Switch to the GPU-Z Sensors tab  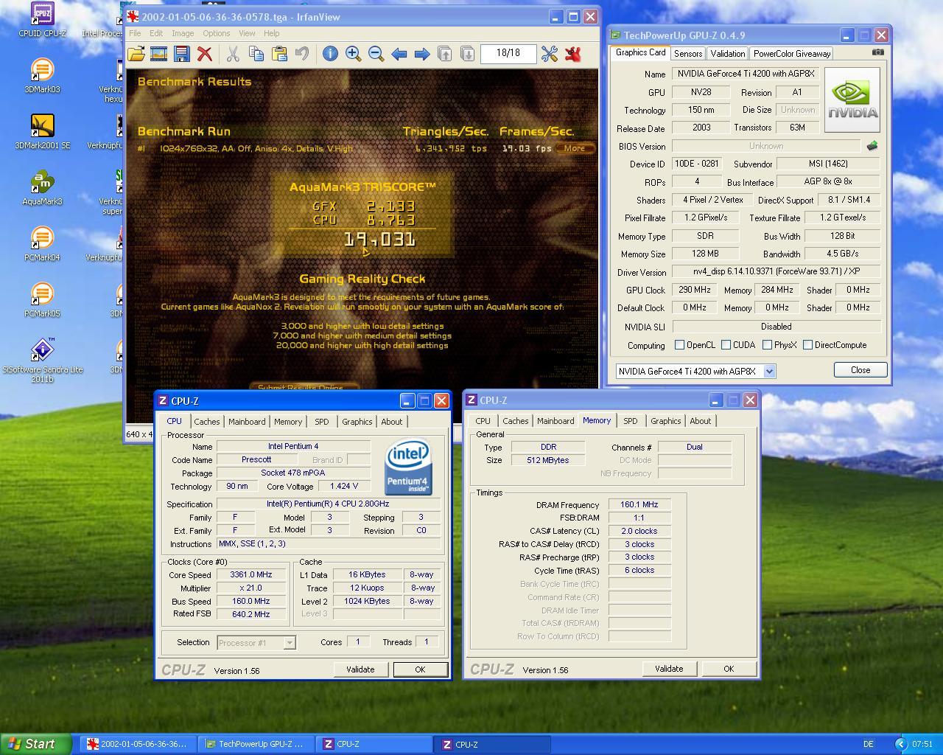[688, 54]
